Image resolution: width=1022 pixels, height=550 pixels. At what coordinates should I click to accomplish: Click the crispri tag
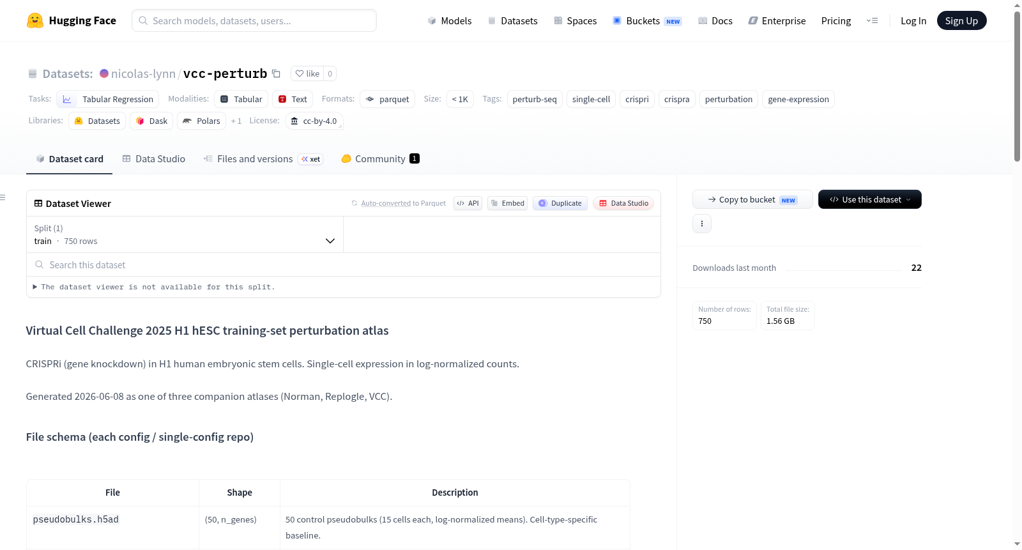(x=637, y=99)
